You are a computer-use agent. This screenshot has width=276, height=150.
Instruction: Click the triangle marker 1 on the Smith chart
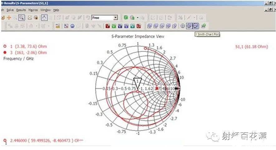point(137,81)
